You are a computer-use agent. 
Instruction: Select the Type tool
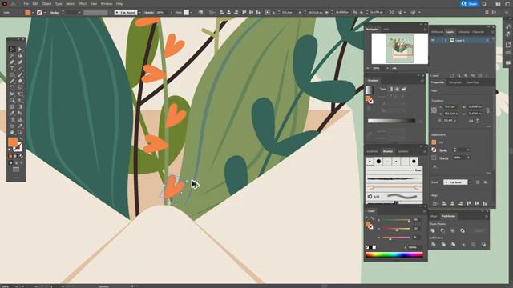point(12,69)
